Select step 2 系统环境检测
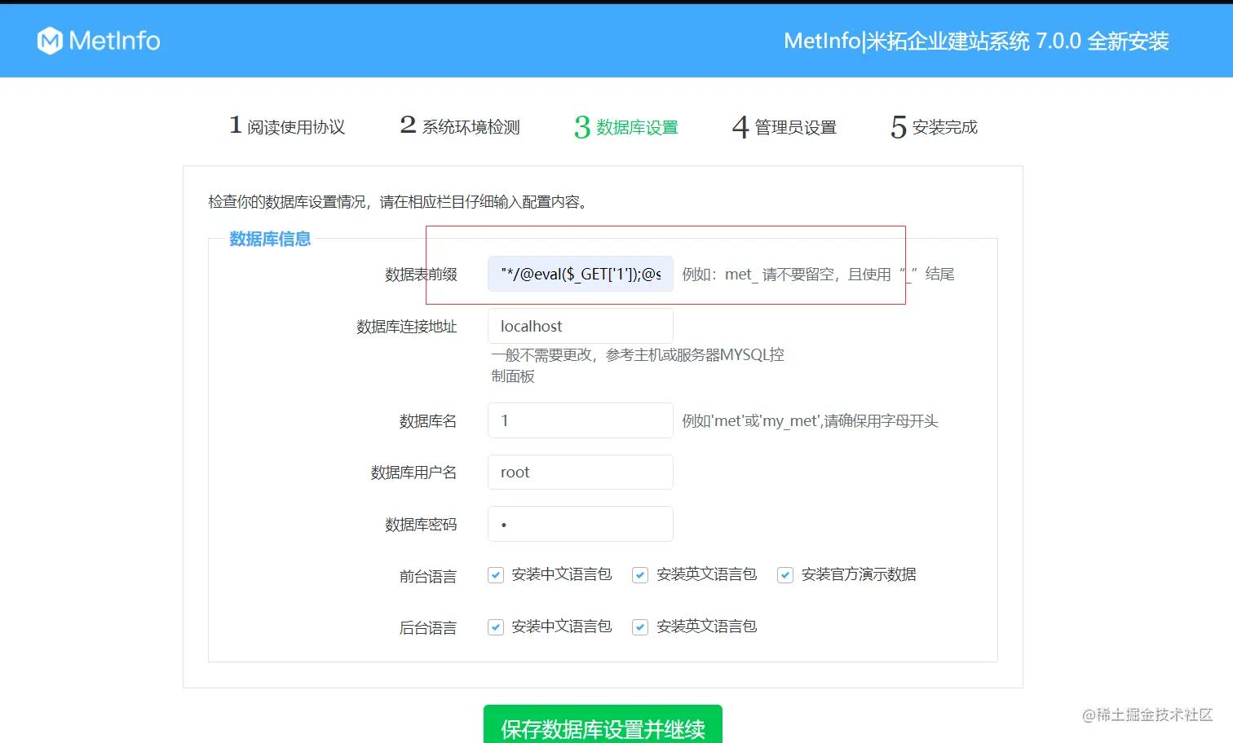This screenshot has width=1233, height=743. tap(459, 125)
